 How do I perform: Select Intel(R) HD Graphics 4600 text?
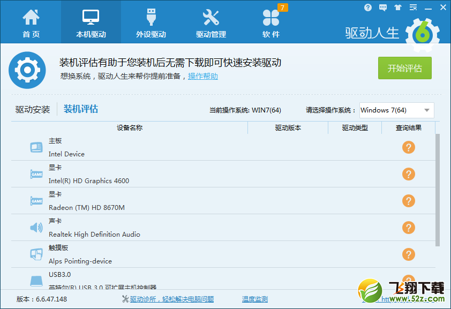pyautogui.click(x=89, y=181)
